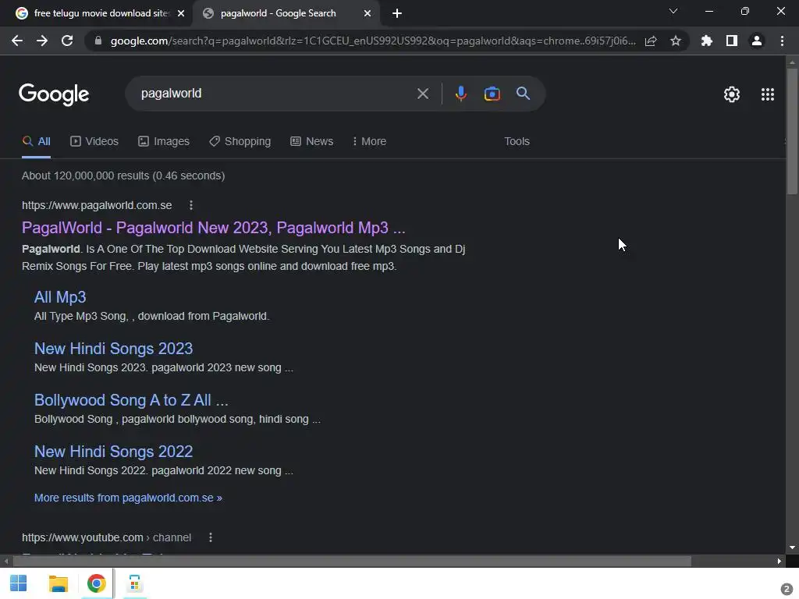The width and height of the screenshot is (799, 599).
Task: Open the New Hindi Songs 2023 sitelink
Action: (114, 349)
